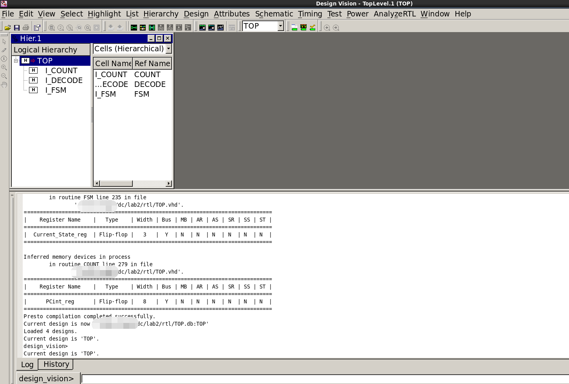Viewport: 569px width, 384px height.
Task: Open design setup via the notepad icon
Action: [36, 27]
